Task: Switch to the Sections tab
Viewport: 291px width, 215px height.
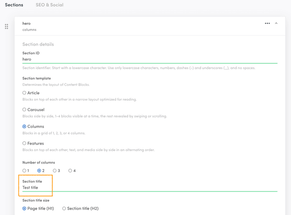Action: tap(14, 5)
